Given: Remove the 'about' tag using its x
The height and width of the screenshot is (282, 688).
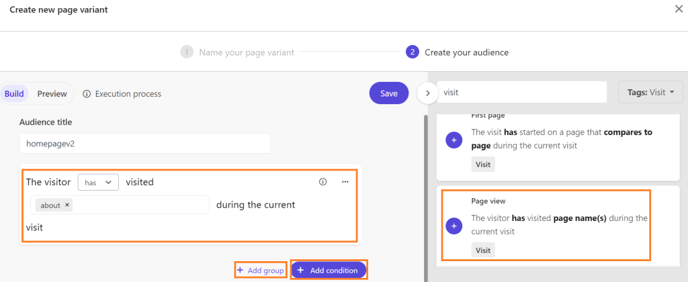Looking at the screenshot, I should click(68, 205).
